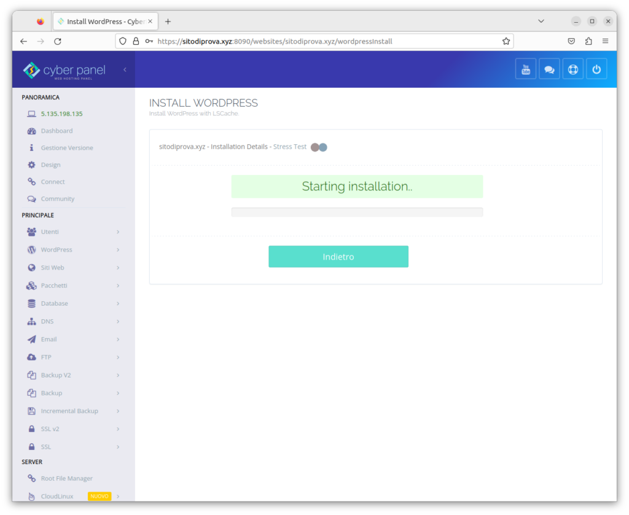Click the Incremental Backup floppy disk icon
The image size is (629, 515).
tap(32, 411)
